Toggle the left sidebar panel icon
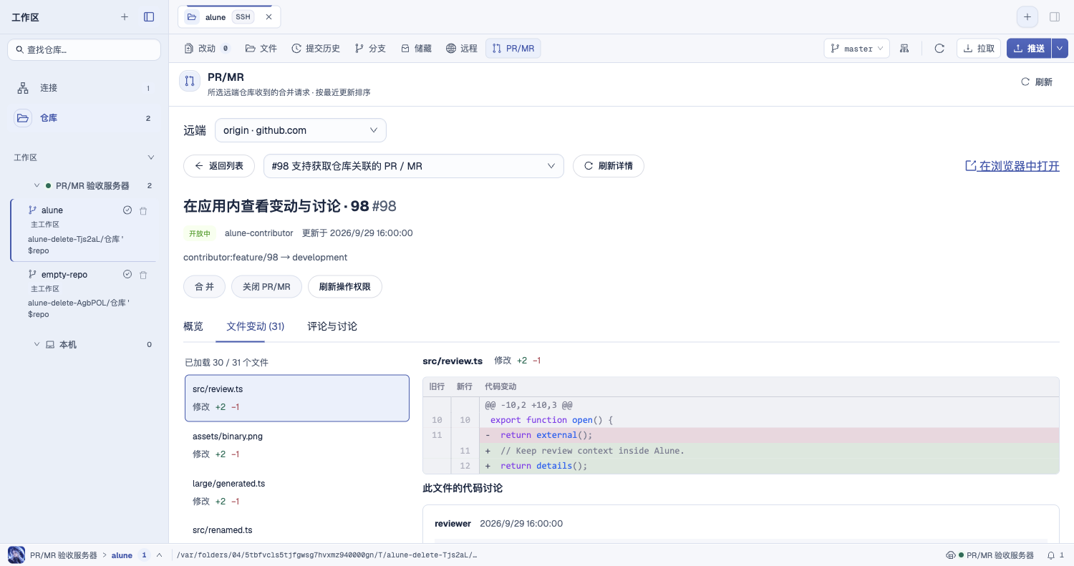 click(149, 16)
